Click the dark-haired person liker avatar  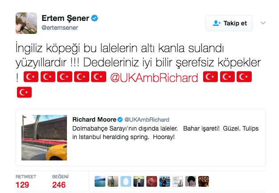point(191,181)
